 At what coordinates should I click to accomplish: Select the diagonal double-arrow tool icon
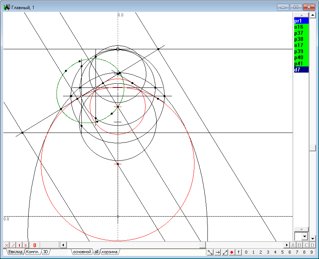[x=225, y=252]
